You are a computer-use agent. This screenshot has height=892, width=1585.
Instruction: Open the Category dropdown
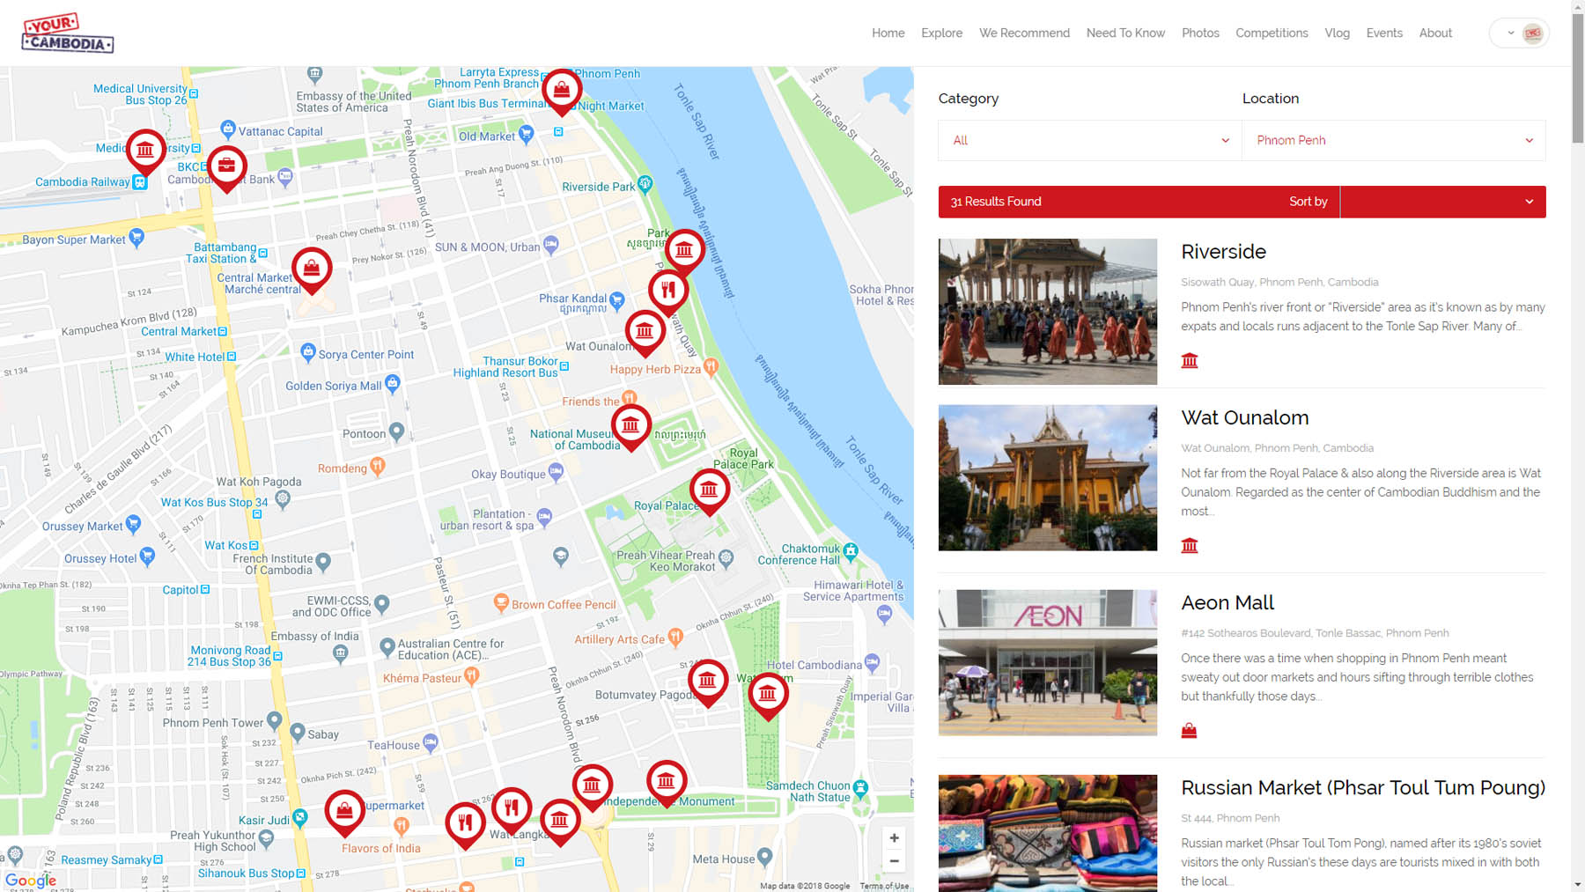(x=1090, y=140)
